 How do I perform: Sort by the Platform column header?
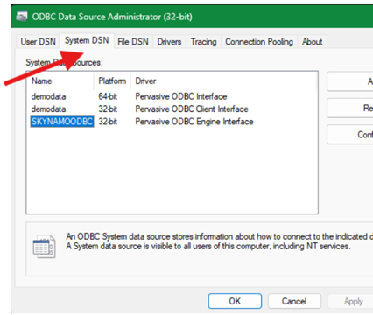point(112,80)
